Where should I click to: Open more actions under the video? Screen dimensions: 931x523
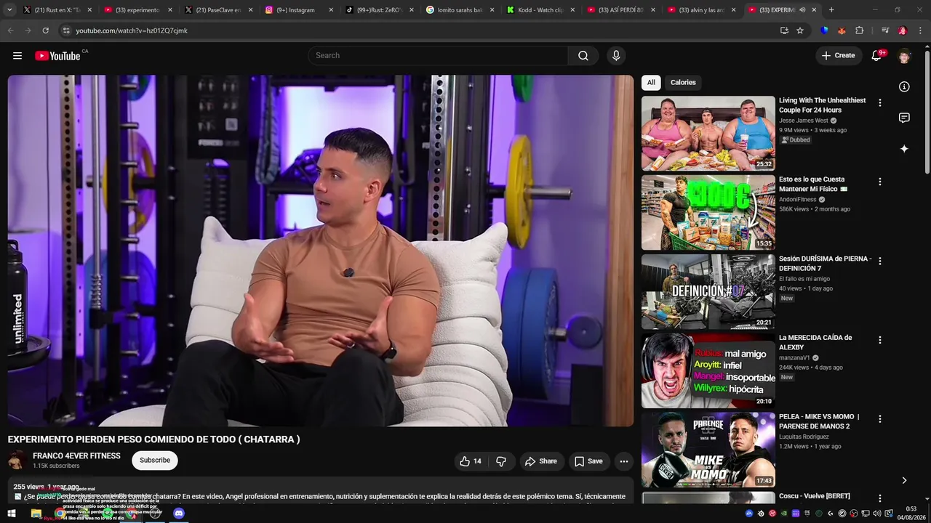pos(623,461)
